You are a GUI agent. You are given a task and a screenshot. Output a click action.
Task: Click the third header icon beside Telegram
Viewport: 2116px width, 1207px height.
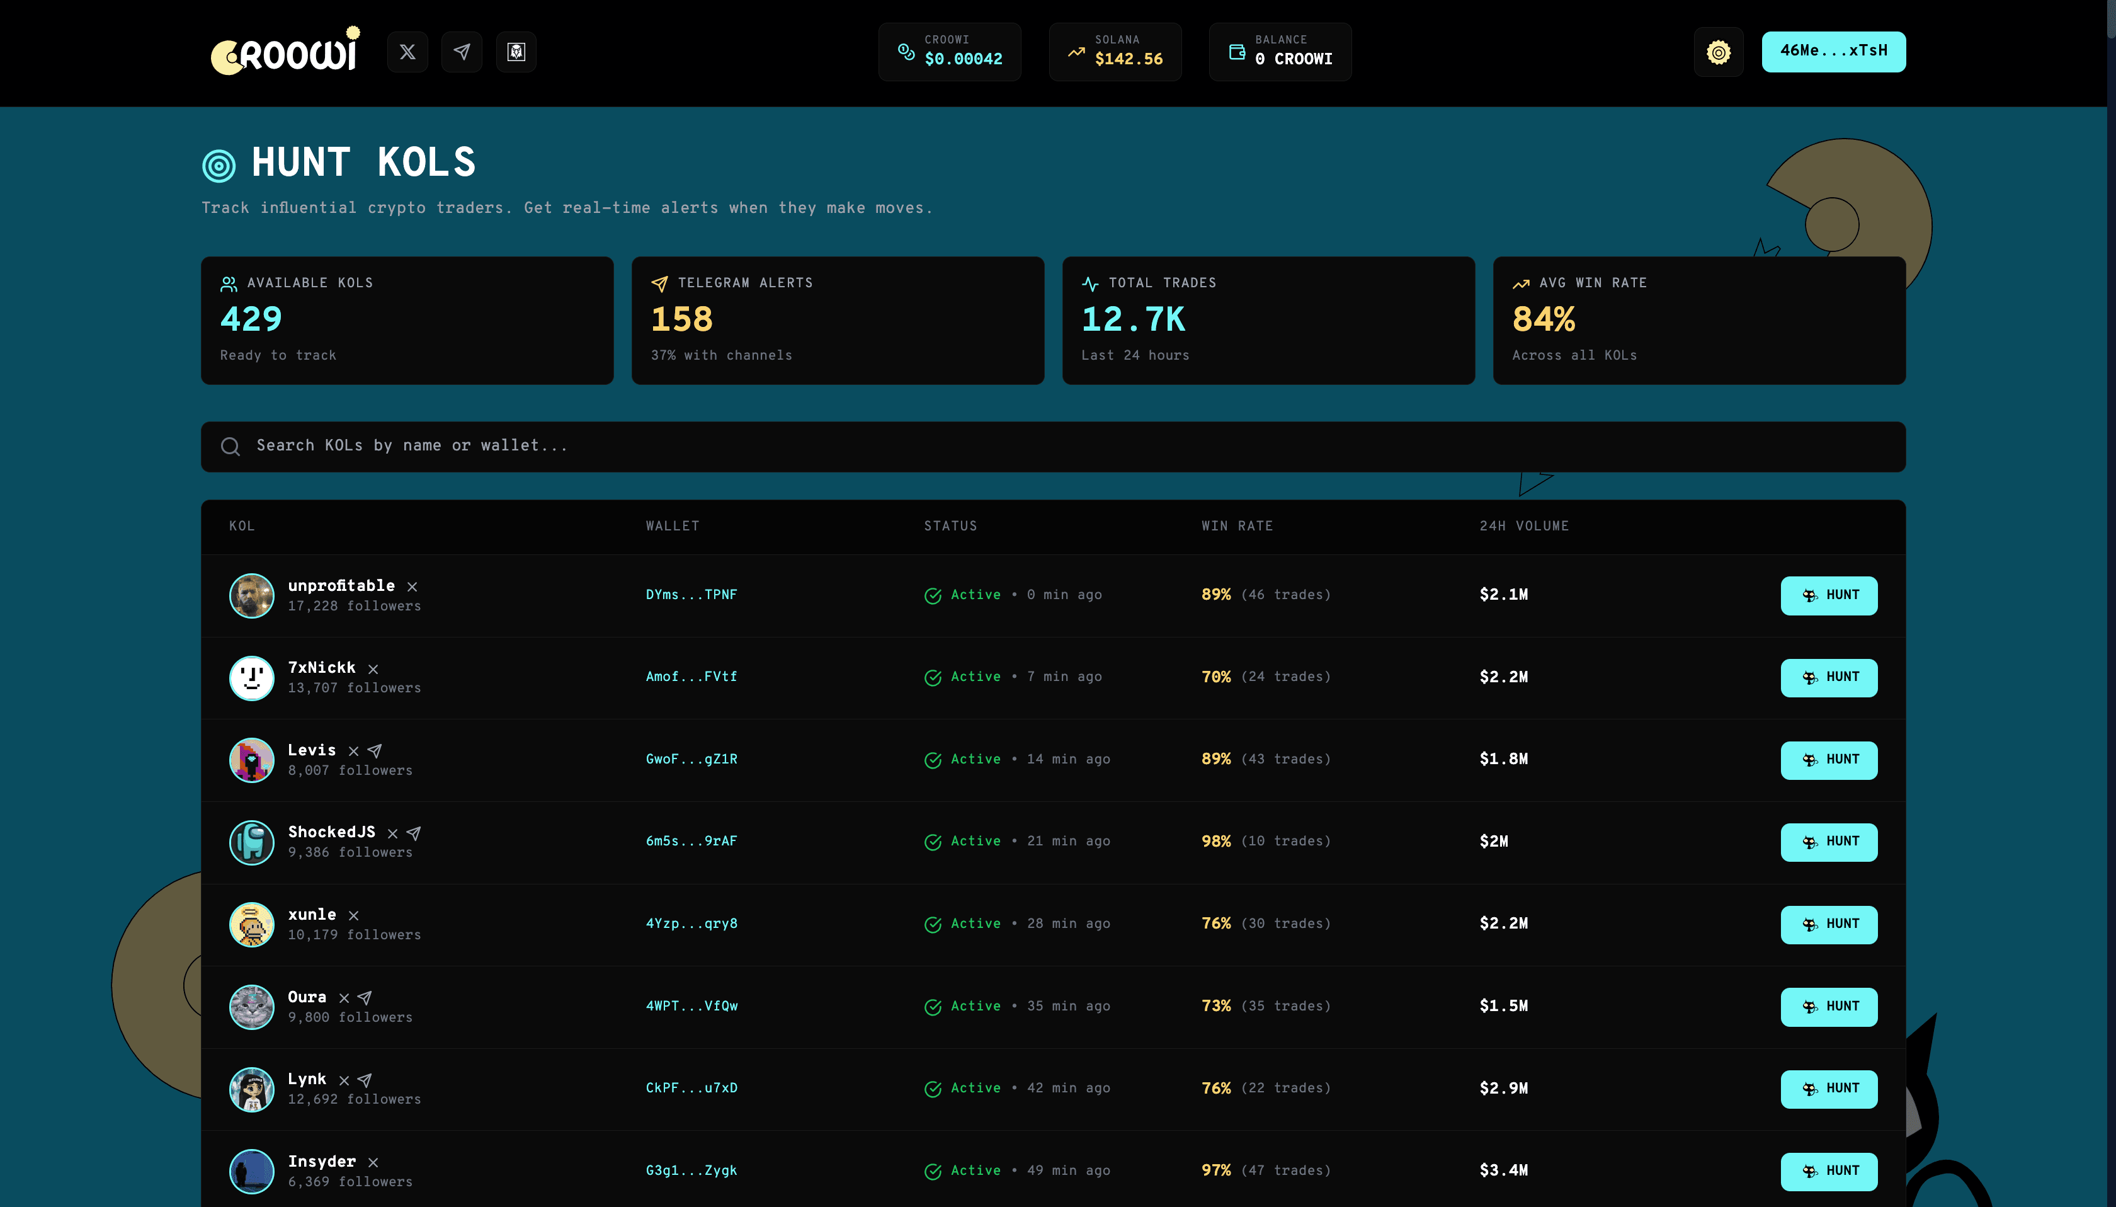[516, 52]
